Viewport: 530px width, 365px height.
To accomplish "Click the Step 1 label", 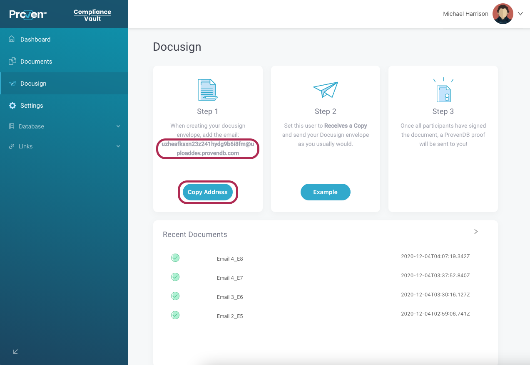I will tap(208, 111).
